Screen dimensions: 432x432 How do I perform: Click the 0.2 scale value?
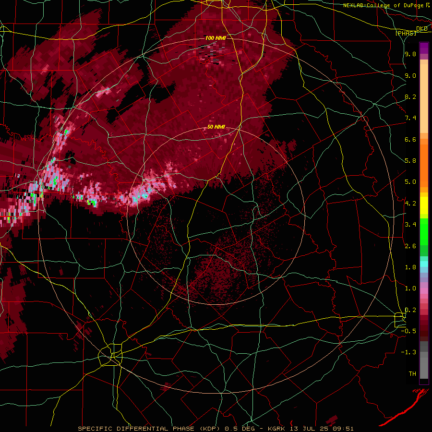pos(410,310)
